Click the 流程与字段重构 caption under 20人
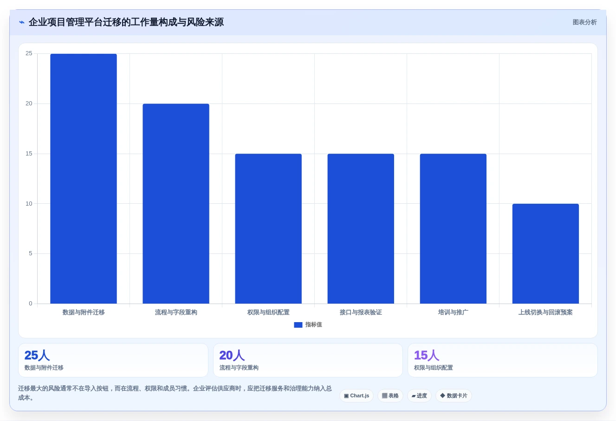 click(x=239, y=368)
